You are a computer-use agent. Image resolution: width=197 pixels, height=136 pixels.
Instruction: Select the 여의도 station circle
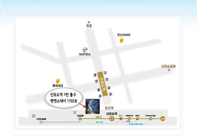coord(138,119)
